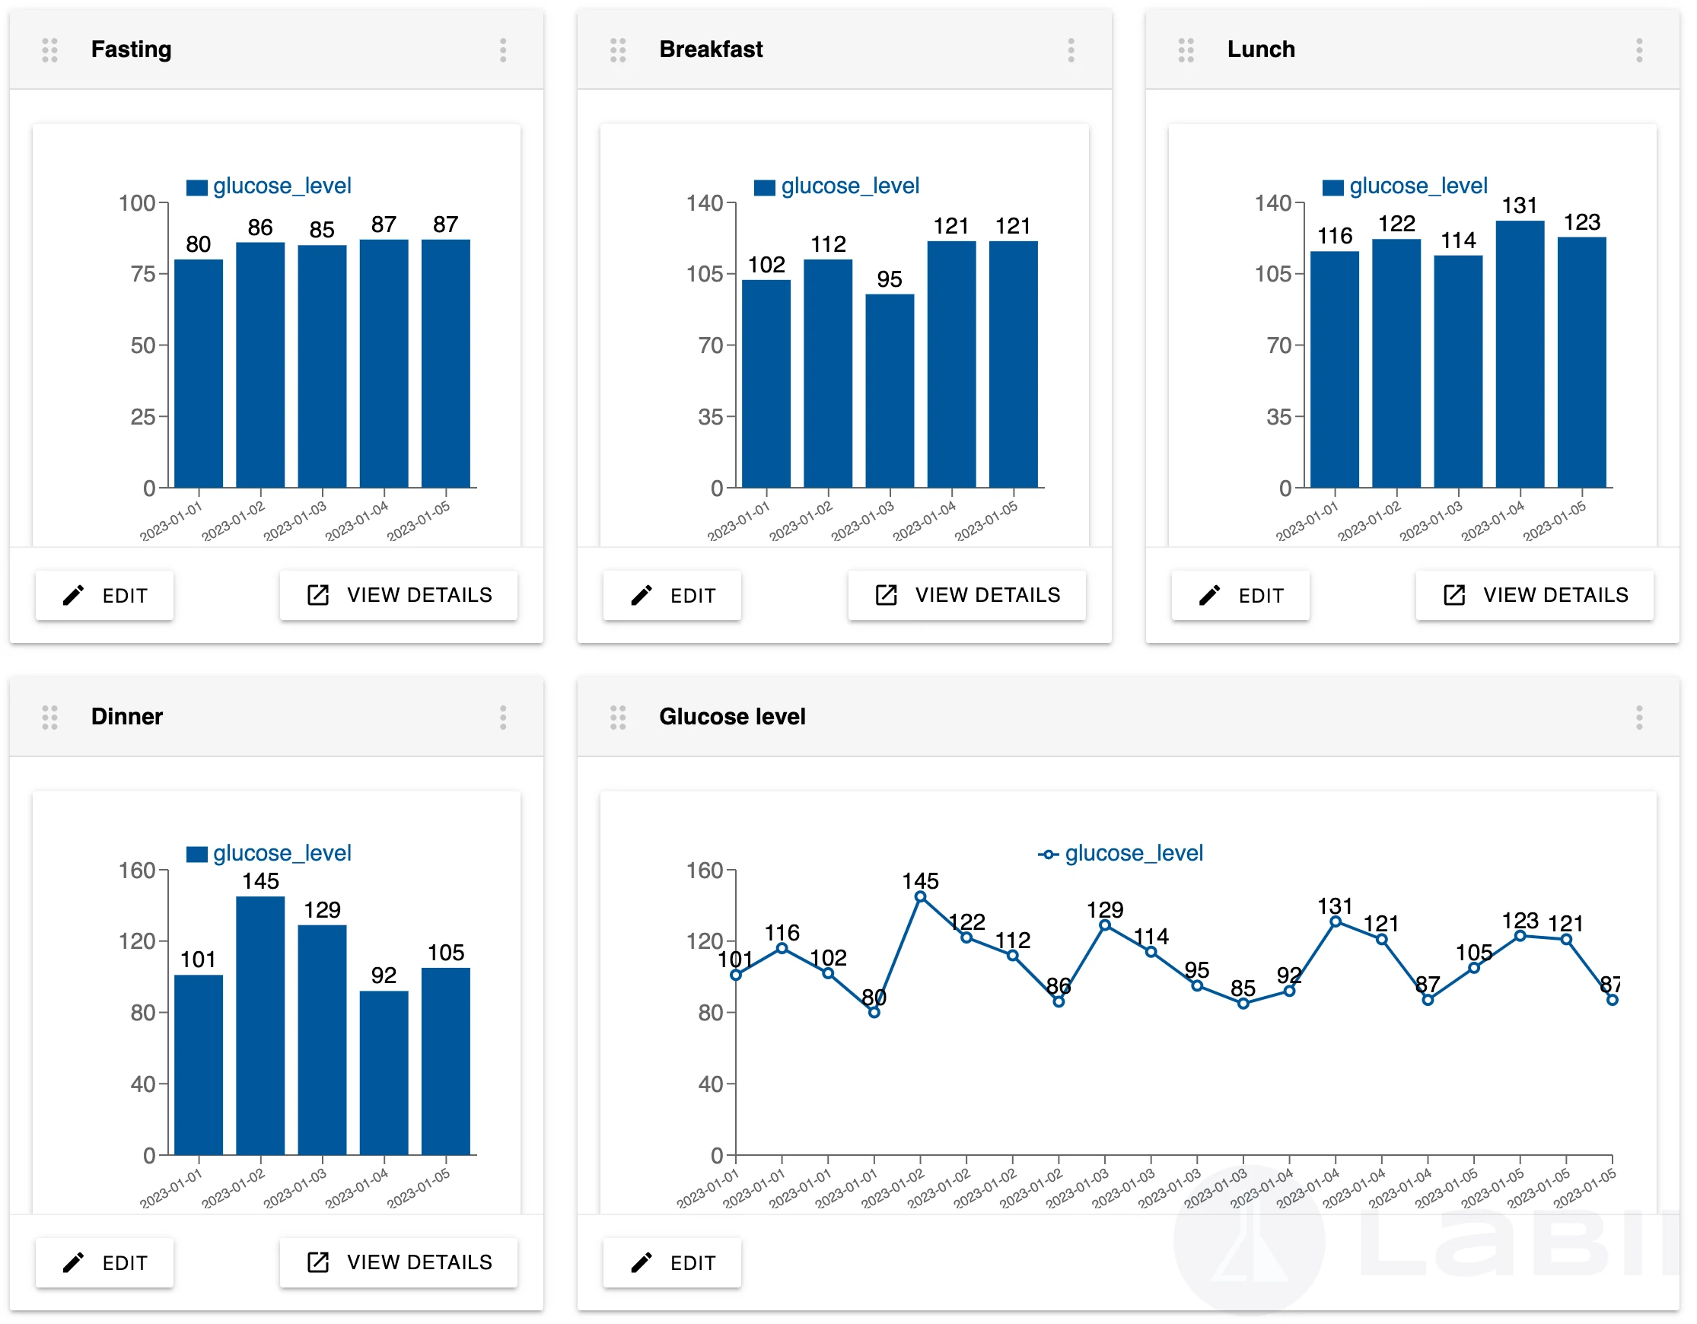Open the Lunch card kebab menu
Screen dimensions: 1697x1324
pyautogui.click(x=1638, y=49)
